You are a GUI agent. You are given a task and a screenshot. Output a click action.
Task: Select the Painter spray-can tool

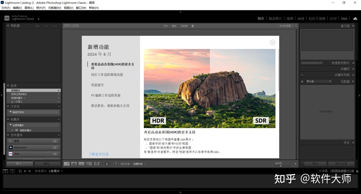(107, 164)
